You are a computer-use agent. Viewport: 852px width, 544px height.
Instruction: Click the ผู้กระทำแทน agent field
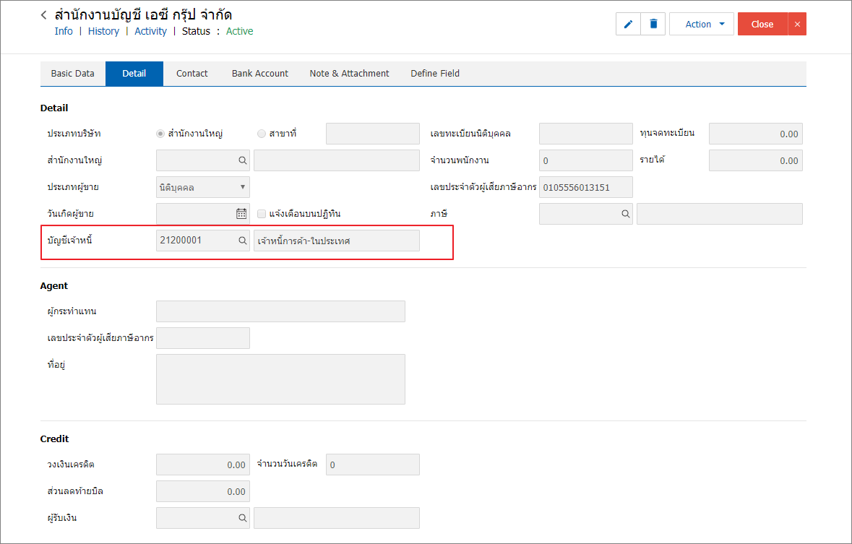280,311
